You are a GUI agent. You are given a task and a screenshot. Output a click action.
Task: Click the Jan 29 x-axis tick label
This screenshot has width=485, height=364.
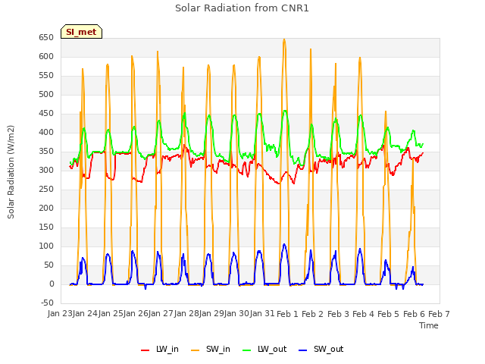(x=212, y=313)
